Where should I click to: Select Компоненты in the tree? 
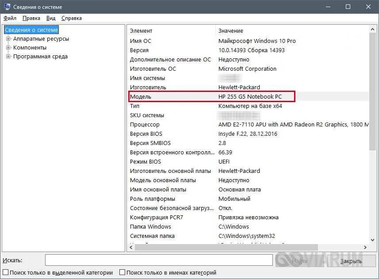pyautogui.click(x=30, y=48)
